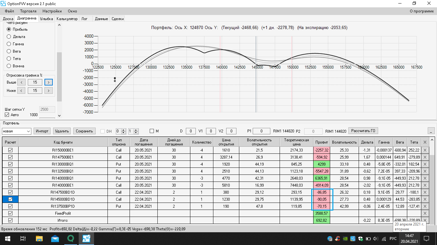Save the portfolio with Сохранить
The width and height of the screenshot is (437, 245).
coord(84,131)
